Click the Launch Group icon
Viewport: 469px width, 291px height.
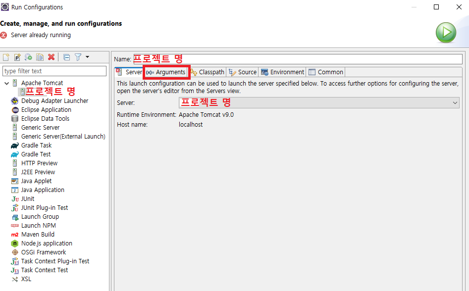pyautogui.click(x=15, y=217)
